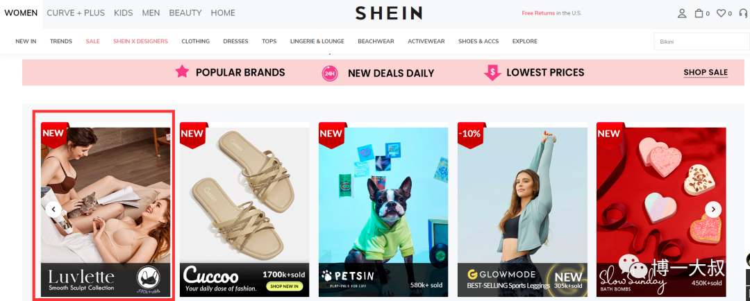Open the Petsin dog hoodie banner
Viewport: 750px width, 301px height.
(x=383, y=209)
